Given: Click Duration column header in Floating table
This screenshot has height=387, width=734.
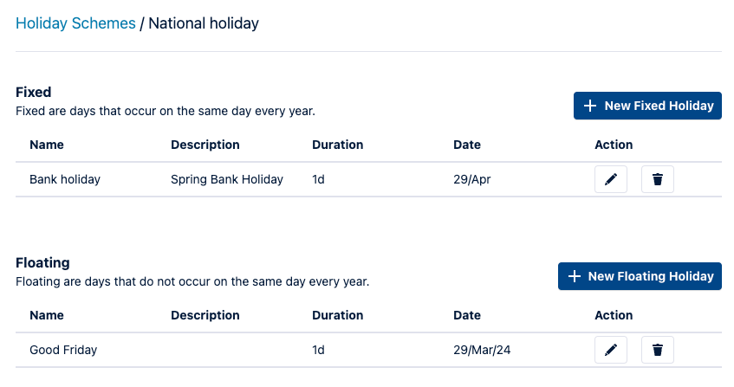Looking at the screenshot, I should (x=338, y=315).
